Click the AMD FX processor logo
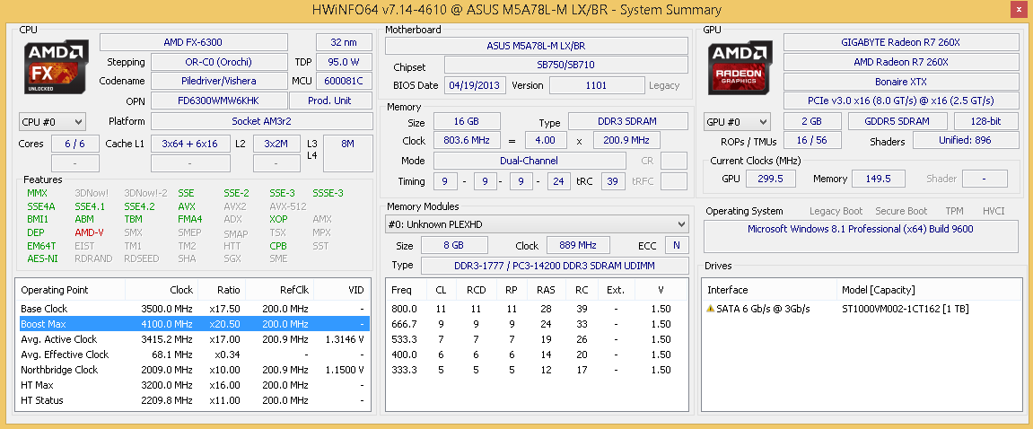The height and width of the screenshot is (429, 1033). point(56,67)
